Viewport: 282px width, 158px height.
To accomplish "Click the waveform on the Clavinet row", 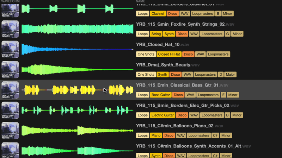I will 77,8.
